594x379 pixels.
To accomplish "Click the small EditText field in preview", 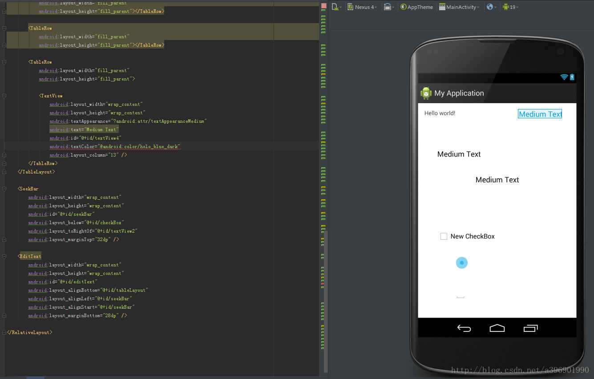I will click(x=461, y=296).
